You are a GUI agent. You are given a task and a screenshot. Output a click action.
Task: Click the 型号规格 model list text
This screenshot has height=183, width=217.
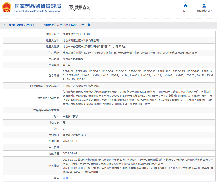pos(138,75)
